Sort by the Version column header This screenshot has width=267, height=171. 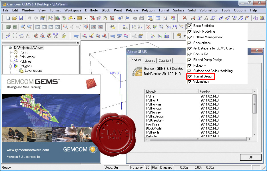[x=225, y=92]
